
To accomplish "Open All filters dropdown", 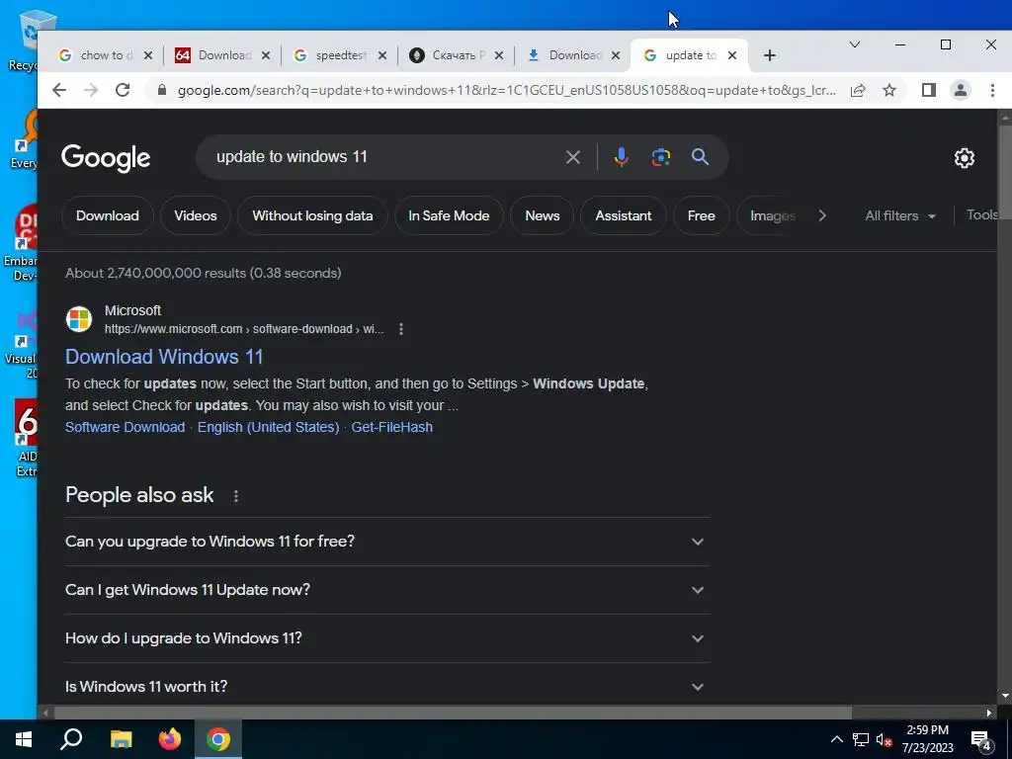I will tap(900, 215).
